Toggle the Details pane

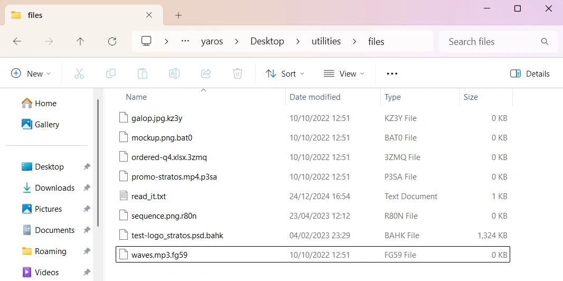[x=530, y=73]
